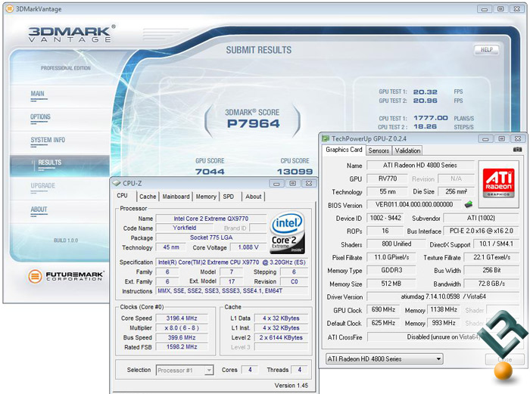Close the 3DMarkVantage window
530x394 pixels.
point(517,9)
